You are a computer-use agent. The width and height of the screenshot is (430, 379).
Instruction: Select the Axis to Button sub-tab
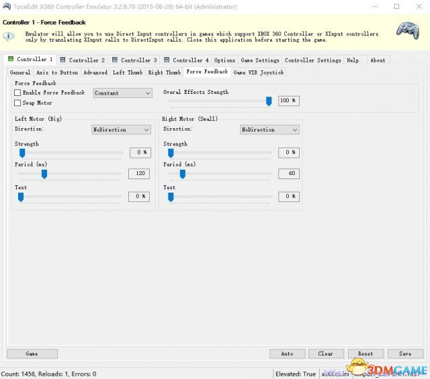pos(57,72)
